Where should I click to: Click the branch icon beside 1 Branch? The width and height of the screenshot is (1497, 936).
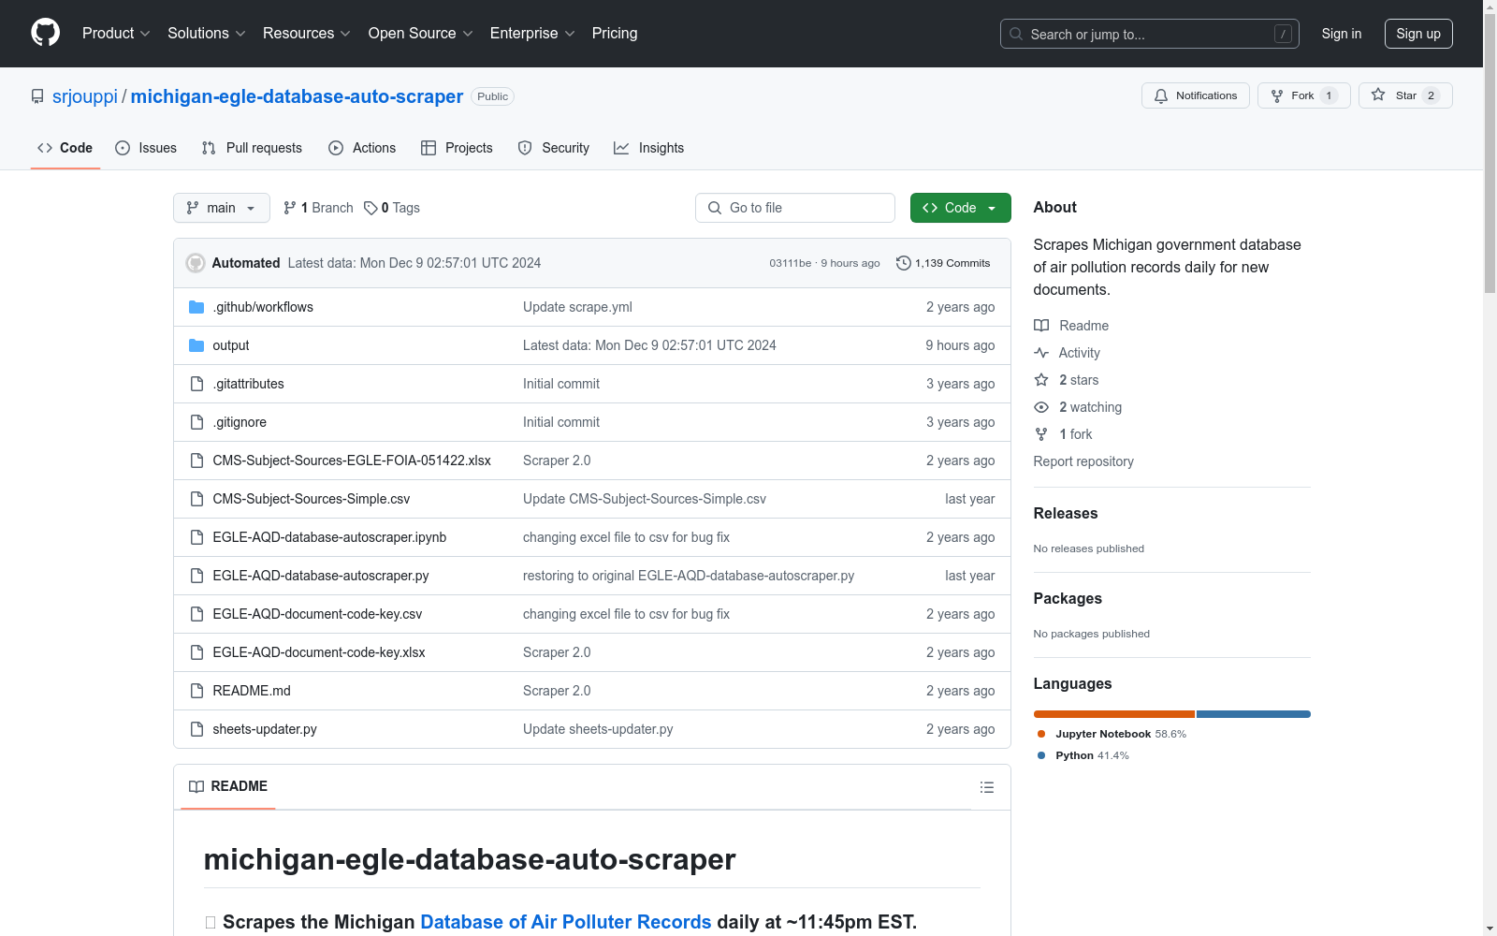click(x=290, y=208)
